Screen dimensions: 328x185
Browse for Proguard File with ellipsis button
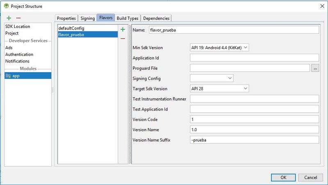[x=315, y=68]
